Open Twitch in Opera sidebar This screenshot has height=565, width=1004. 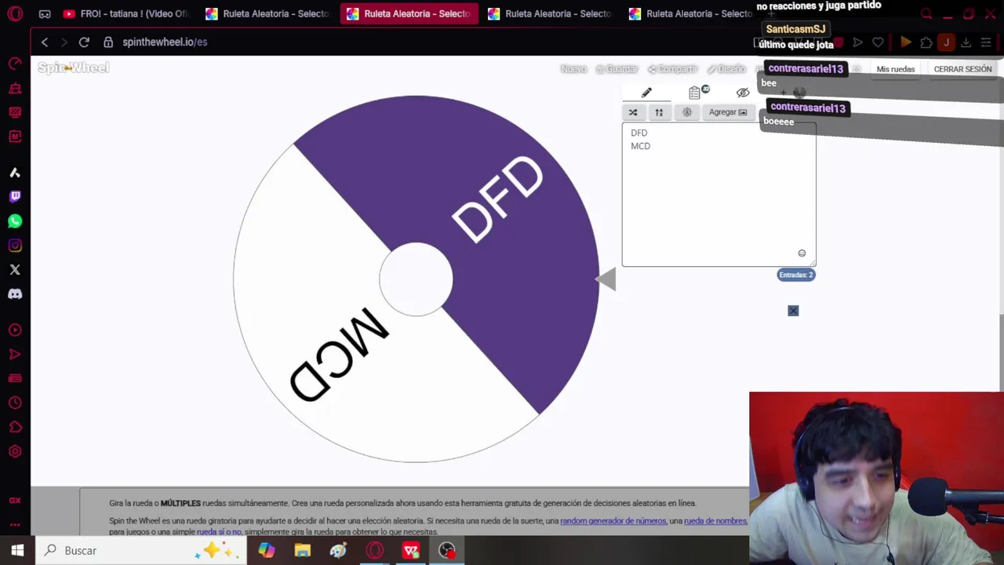coord(15,196)
